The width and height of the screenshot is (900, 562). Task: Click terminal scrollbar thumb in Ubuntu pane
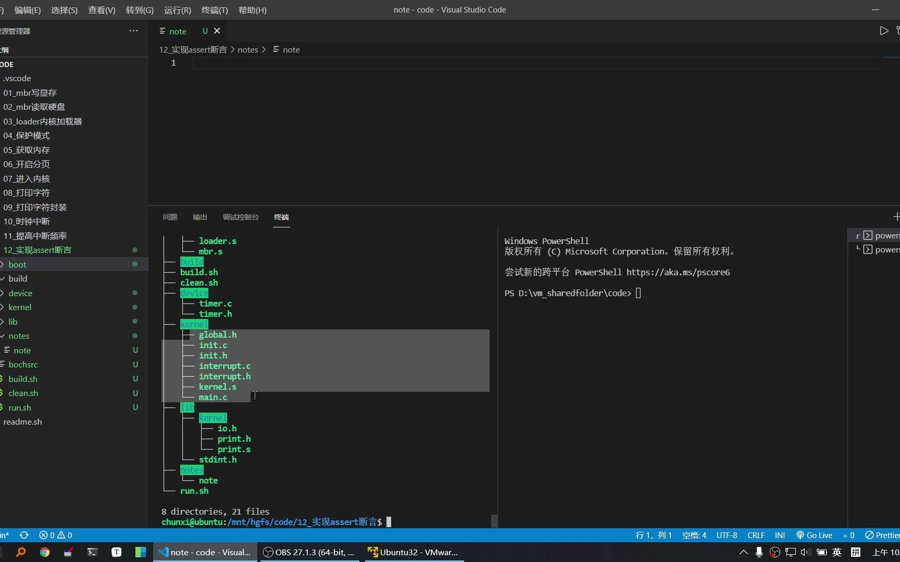click(x=494, y=521)
